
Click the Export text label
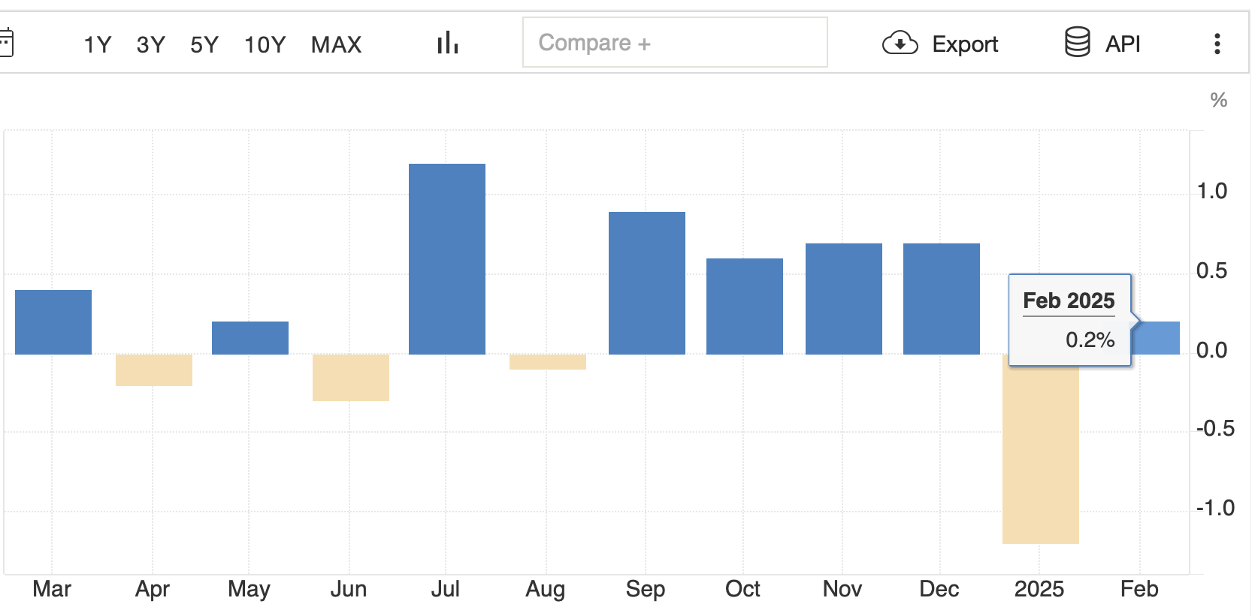pyautogui.click(x=965, y=44)
